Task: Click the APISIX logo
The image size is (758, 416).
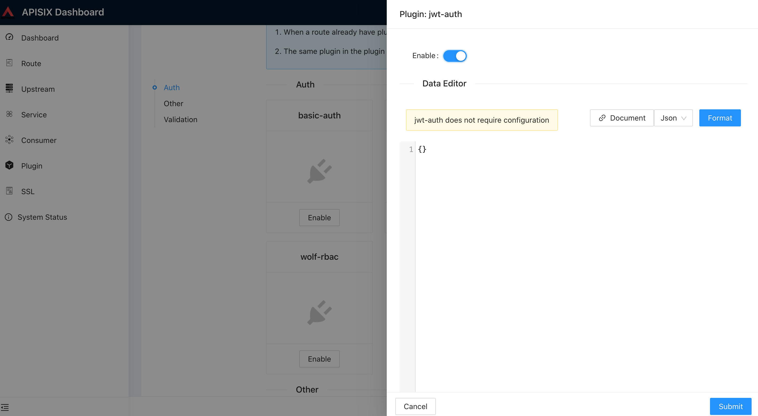Action: tap(8, 12)
